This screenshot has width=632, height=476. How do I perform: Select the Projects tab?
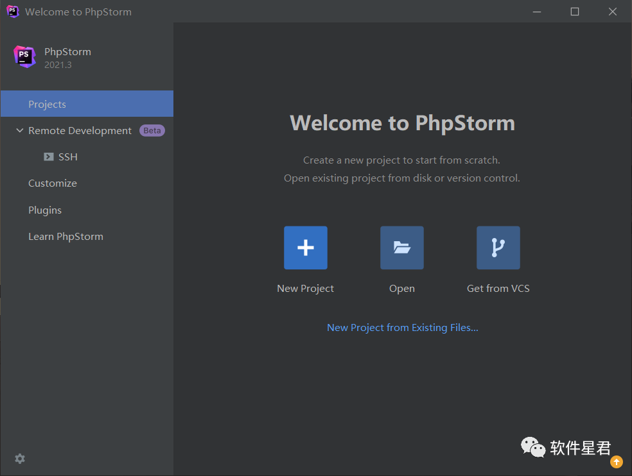87,104
